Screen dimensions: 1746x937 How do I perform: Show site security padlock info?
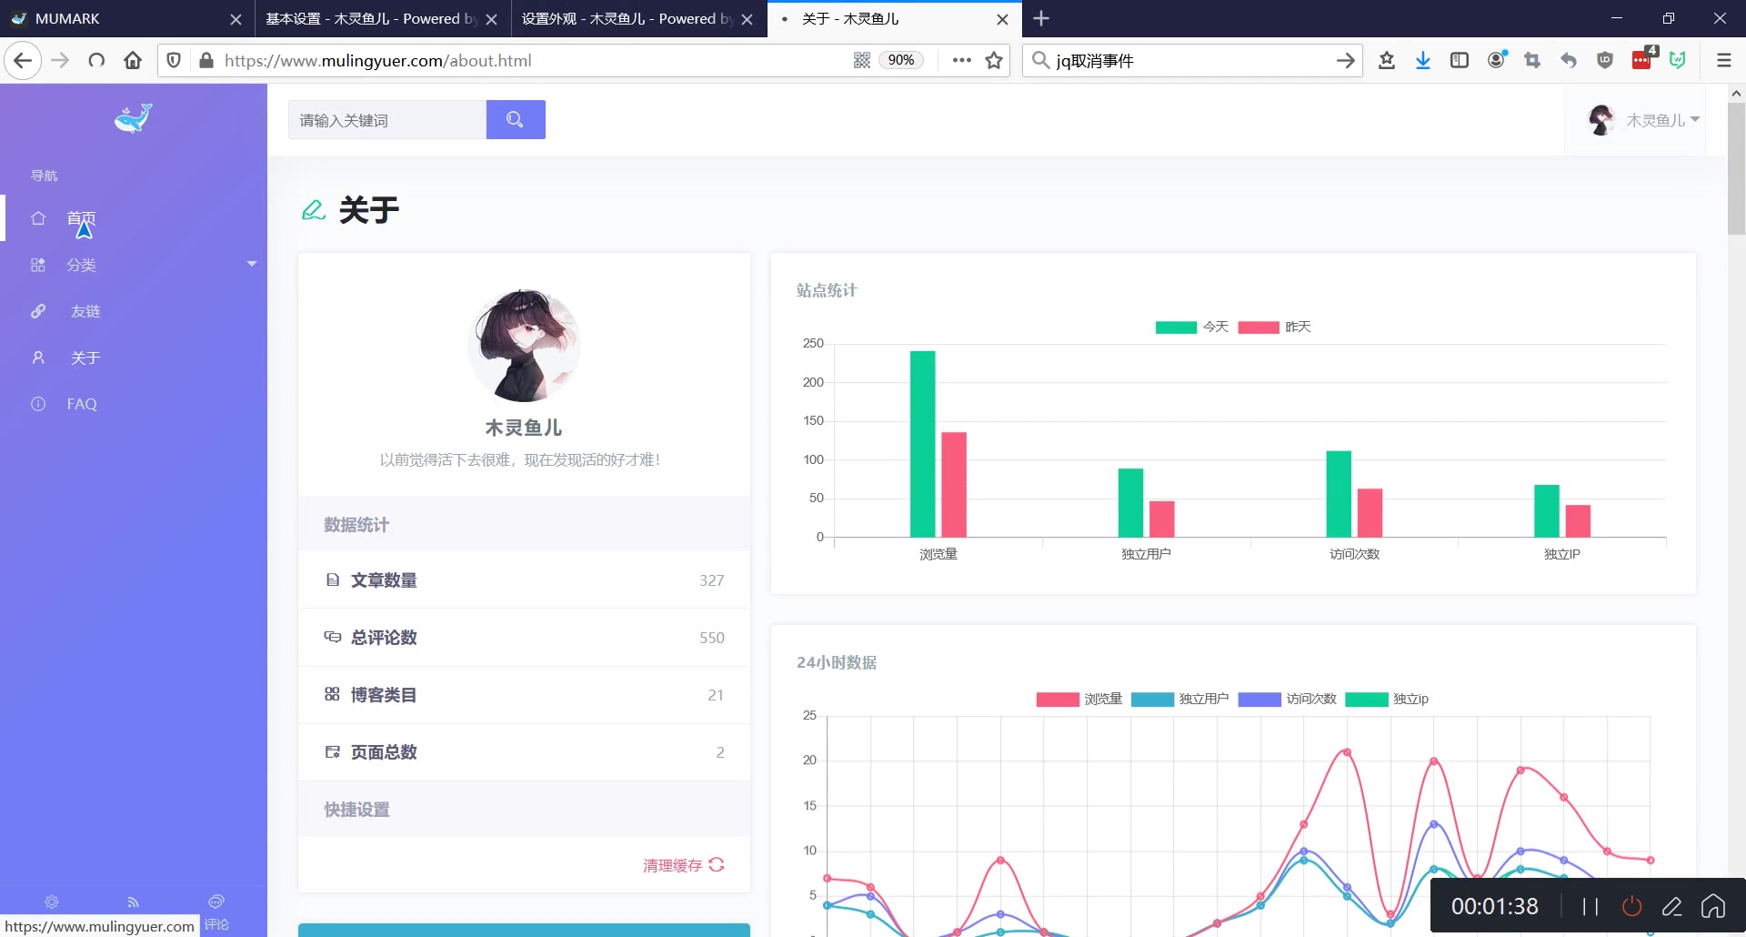coord(206,61)
